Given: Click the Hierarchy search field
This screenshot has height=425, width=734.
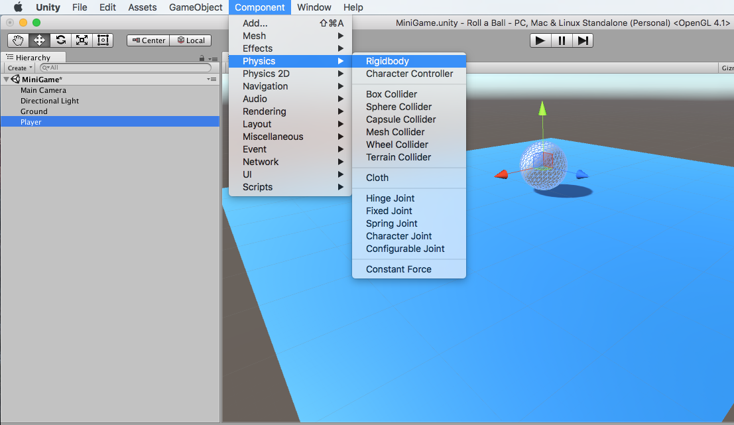Looking at the screenshot, I should point(125,68).
